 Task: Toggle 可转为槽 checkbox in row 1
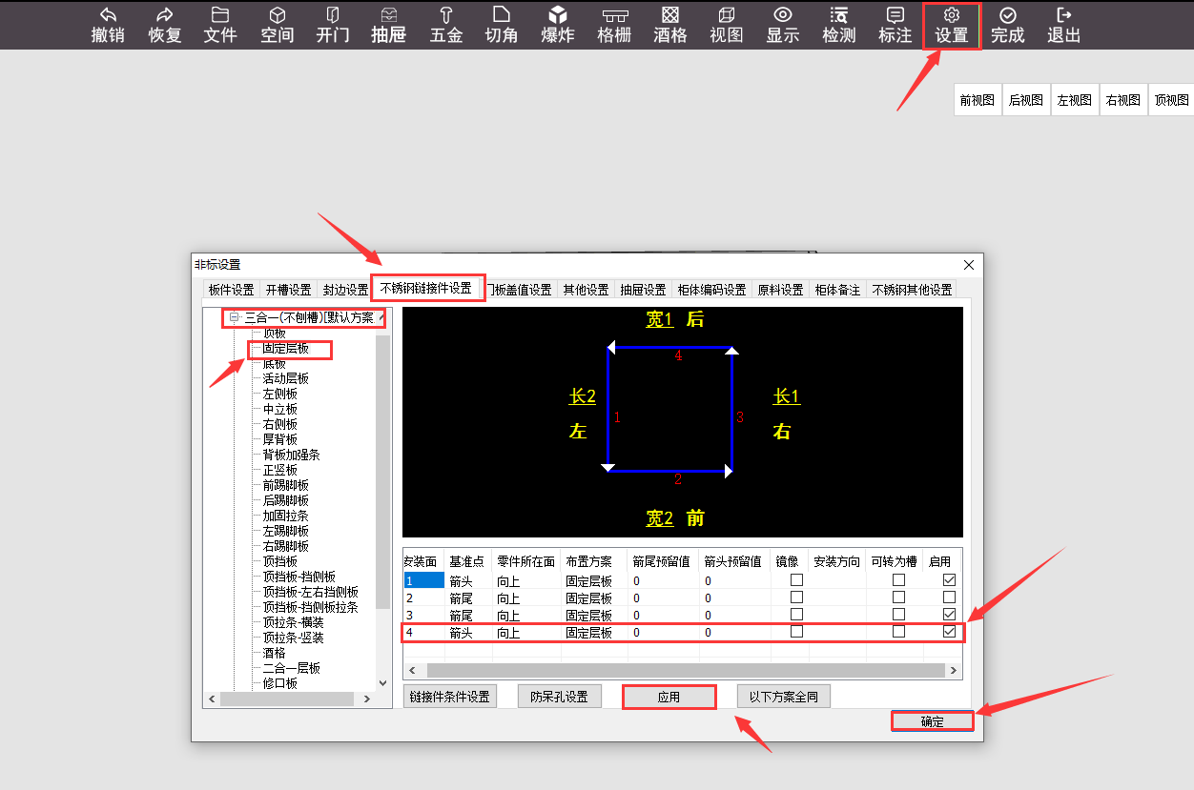898,579
